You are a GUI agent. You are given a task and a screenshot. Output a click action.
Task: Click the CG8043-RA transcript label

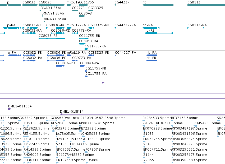coord(89,41)
